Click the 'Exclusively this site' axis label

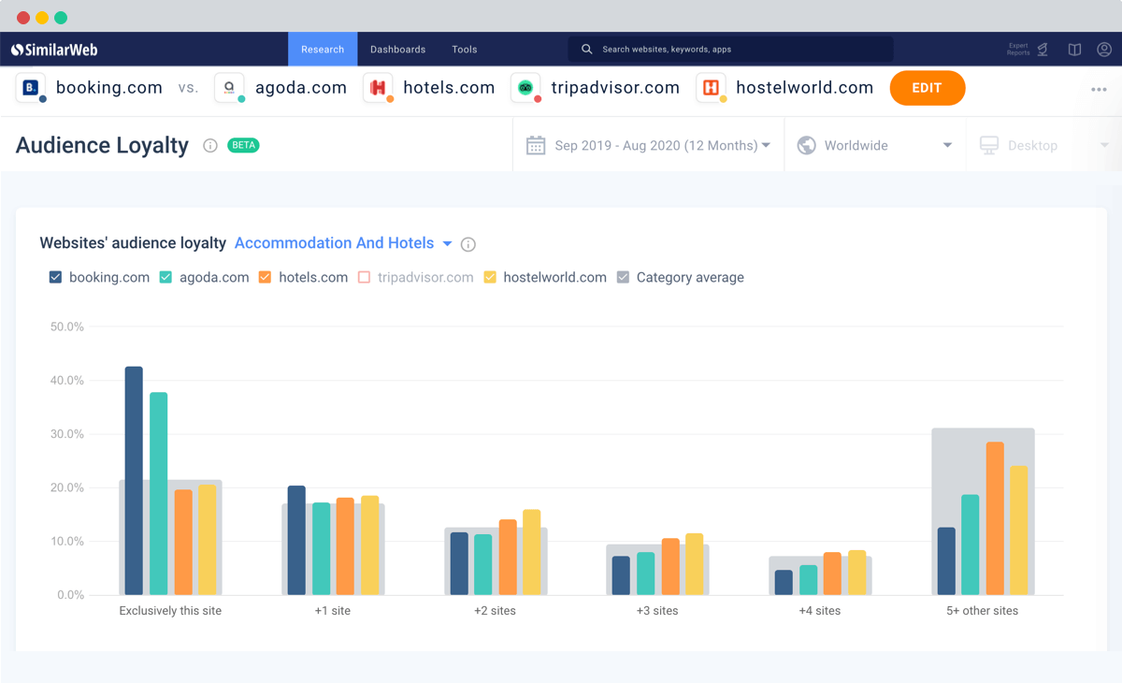(x=170, y=611)
